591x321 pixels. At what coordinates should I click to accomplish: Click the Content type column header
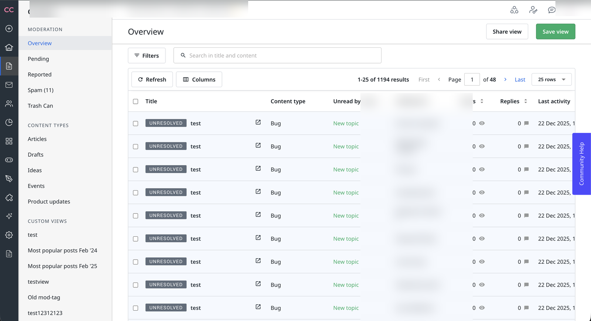point(288,101)
